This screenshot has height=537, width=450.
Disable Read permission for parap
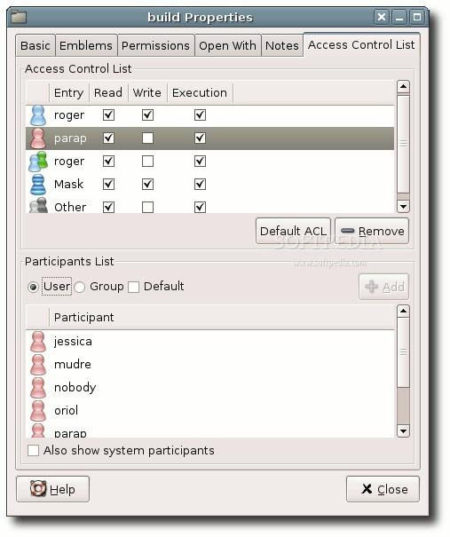[108, 138]
